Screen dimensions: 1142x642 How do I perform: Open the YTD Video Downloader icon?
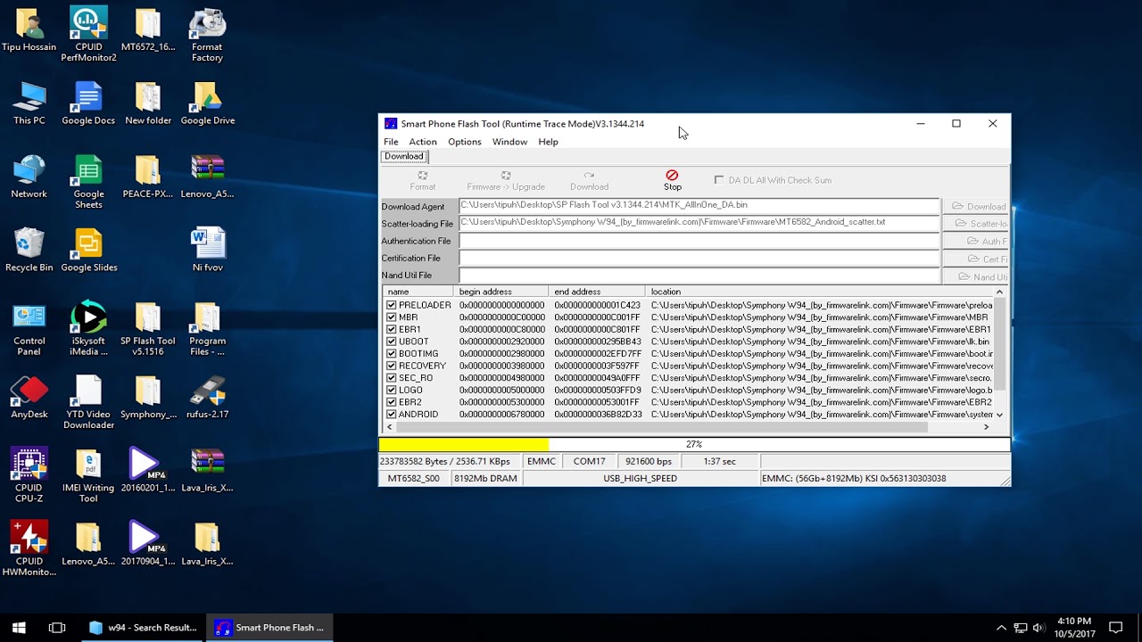(88, 403)
